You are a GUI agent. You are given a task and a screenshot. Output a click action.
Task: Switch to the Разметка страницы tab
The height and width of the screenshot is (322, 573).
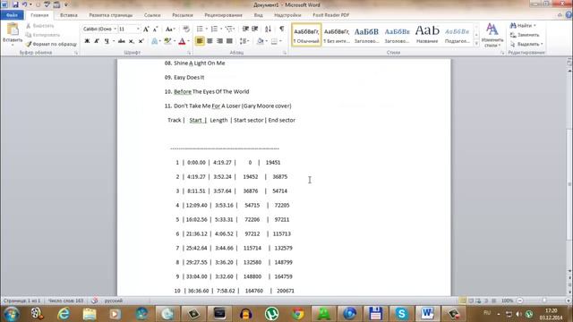[x=111, y=15]
